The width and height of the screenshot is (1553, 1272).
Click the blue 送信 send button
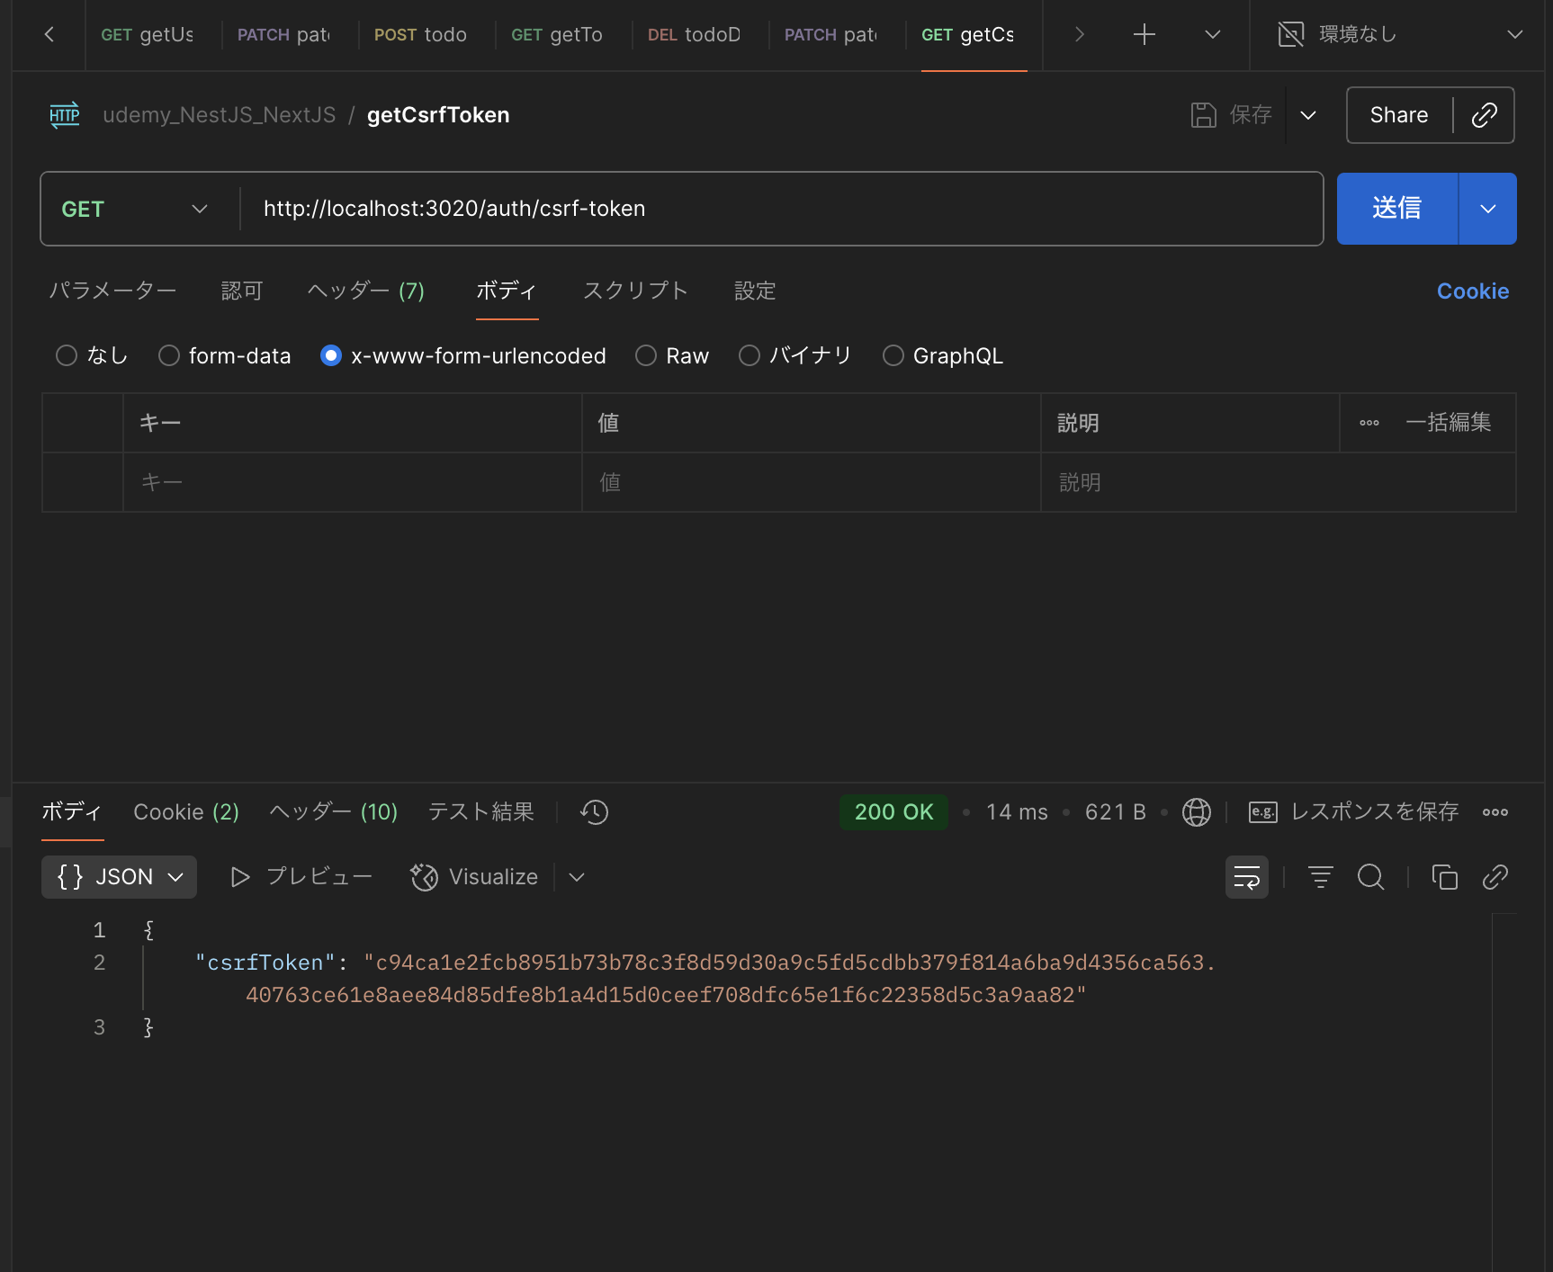click(1396, 209)
